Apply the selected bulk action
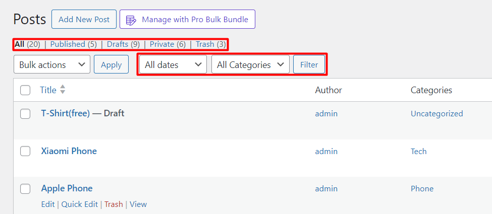492x214 pixels. pos(112,64)
